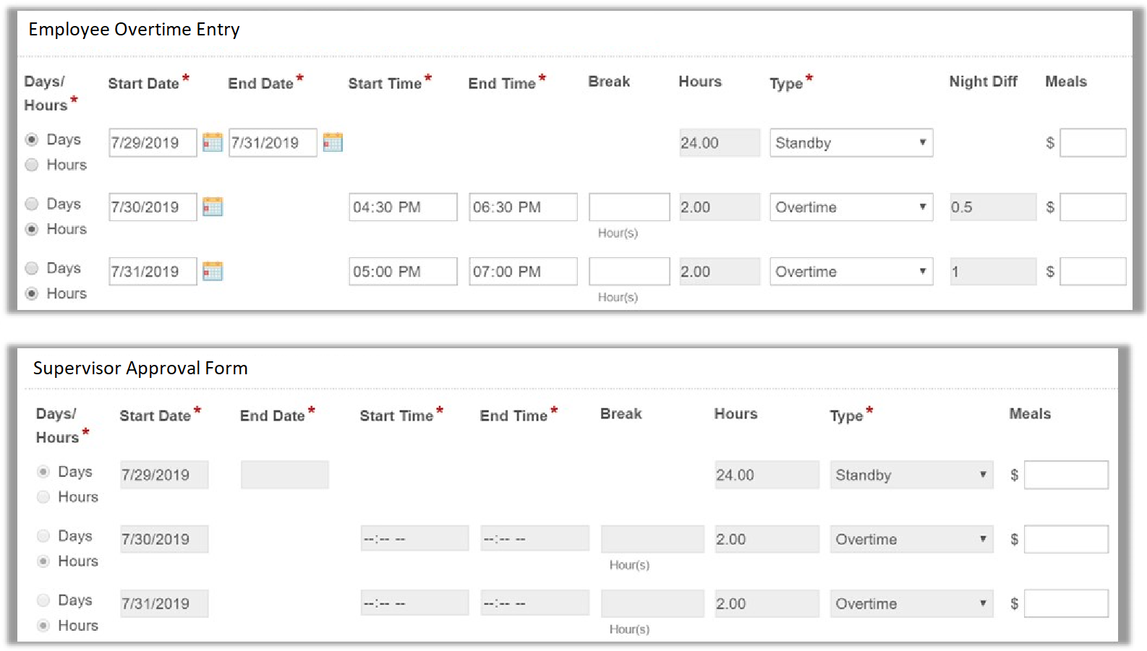Viewport: 1147px width, 651px height.
Task: Open calendar icon in third employee entry row
Action: coord(212,272)
